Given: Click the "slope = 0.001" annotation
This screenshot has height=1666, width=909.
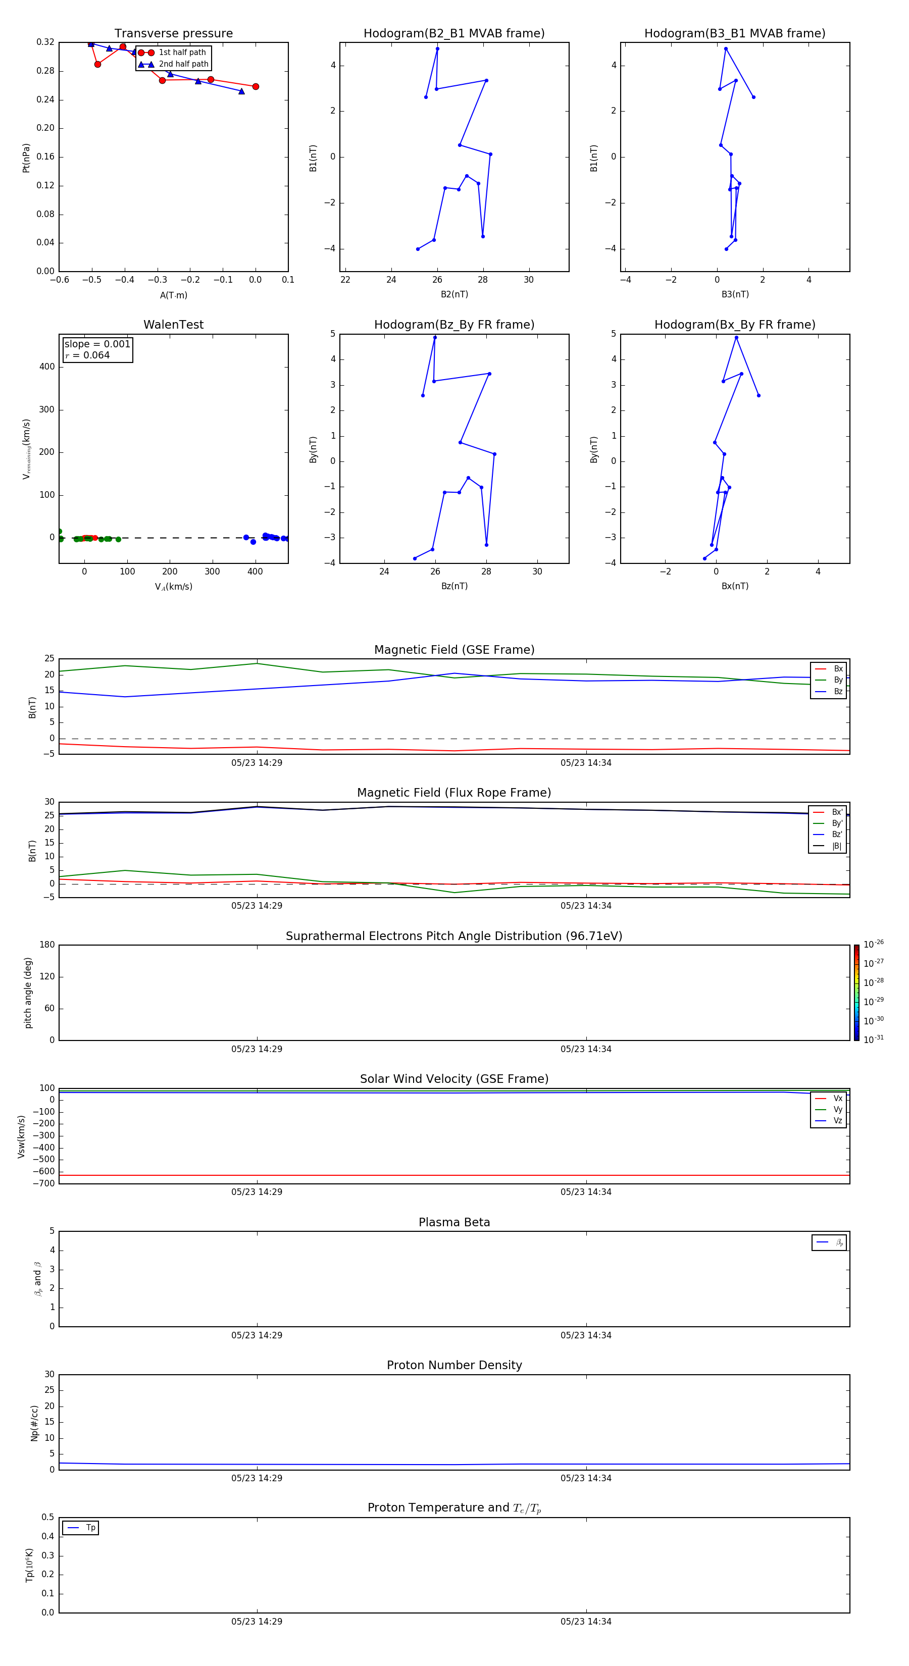Looking at the screenshot, I should (x=97, y=344).
